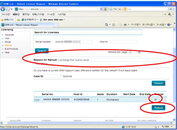
Task: Click the Host Id input field
Action: tap(124, 42)
